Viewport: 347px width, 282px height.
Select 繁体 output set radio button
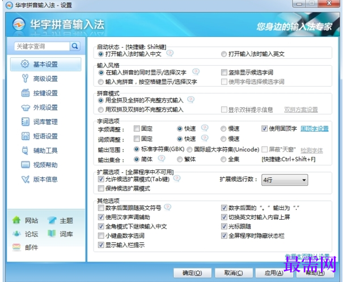pyautogui.click(x=180, y=160)
